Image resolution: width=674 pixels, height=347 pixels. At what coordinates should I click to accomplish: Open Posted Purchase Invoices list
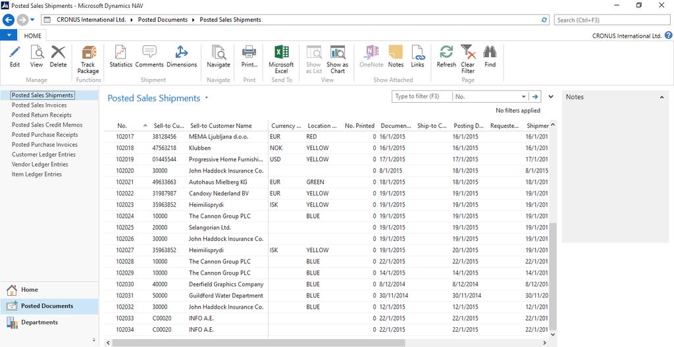45,144
